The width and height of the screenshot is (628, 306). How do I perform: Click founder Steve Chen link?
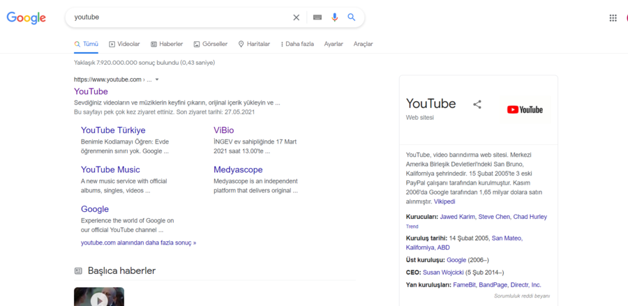pyautogui.click(x=494, y=217)
